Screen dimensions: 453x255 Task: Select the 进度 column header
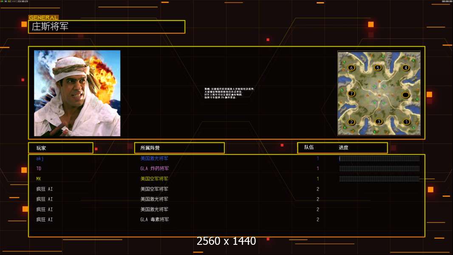[x=343, y=147]
